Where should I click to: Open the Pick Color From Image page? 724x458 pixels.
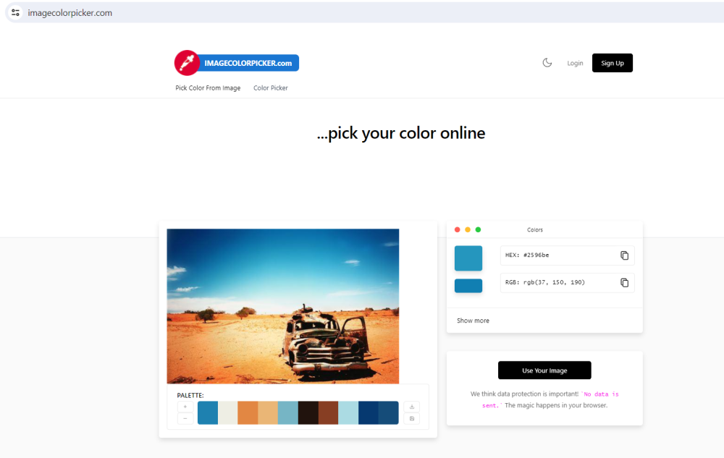pyautogui.click(x=208, y=88)
